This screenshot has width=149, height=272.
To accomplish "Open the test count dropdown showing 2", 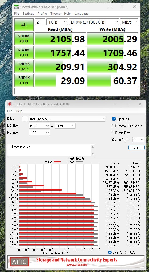I will pyautogui.click(x=40, y=22).
